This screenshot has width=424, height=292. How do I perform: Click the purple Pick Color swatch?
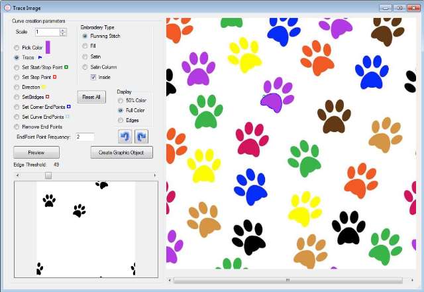(48, 46)
